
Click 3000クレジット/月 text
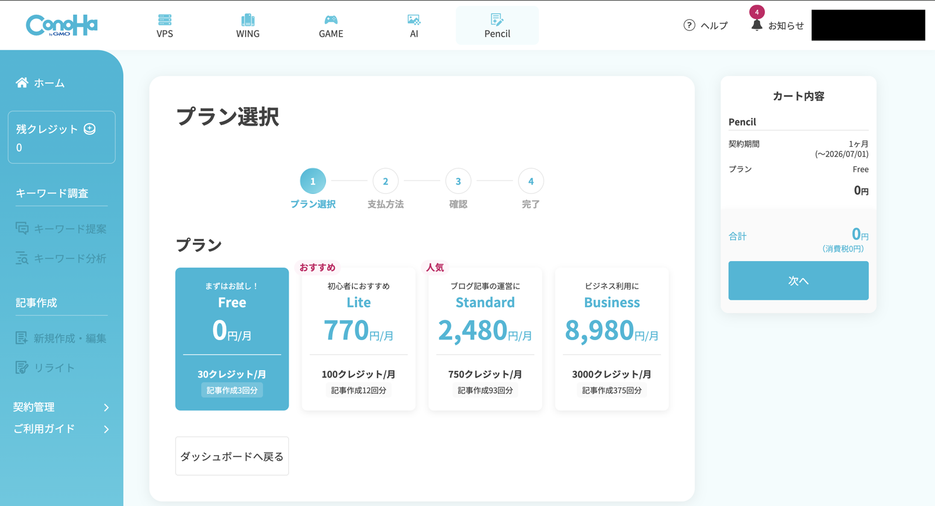click(612, 374)
